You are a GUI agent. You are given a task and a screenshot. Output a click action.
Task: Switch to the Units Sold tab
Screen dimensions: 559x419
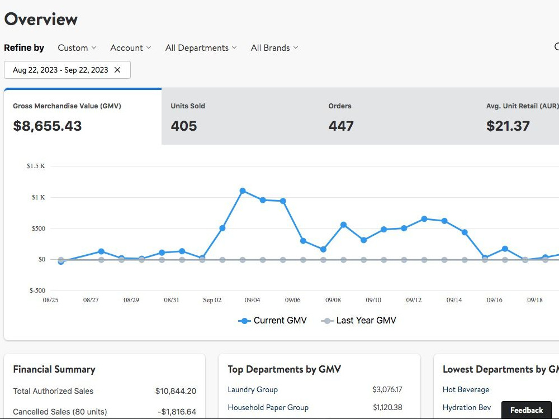[x=240, y=117]
